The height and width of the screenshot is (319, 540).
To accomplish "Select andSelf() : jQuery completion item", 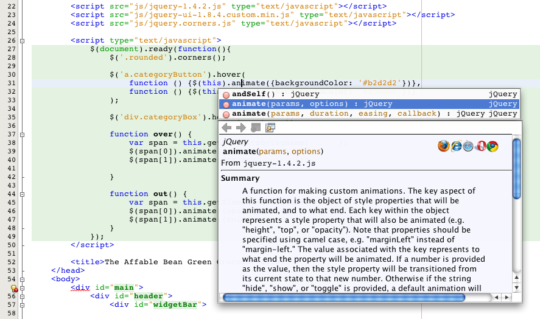I will [x=369, y=94].
